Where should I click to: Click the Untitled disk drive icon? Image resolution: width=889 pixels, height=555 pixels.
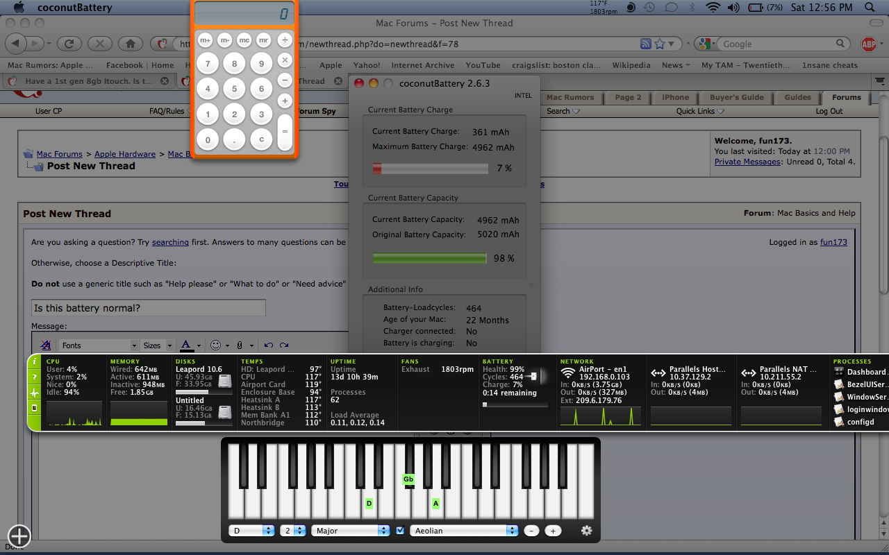225,412
